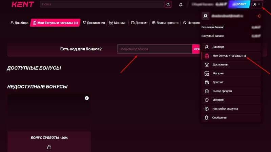Click shop icon for Магазин in sidebar
Viewport: 271px width, 152px height.
[x=207, y=73]
